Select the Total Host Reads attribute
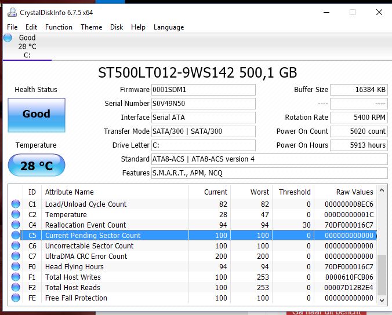 72,288
